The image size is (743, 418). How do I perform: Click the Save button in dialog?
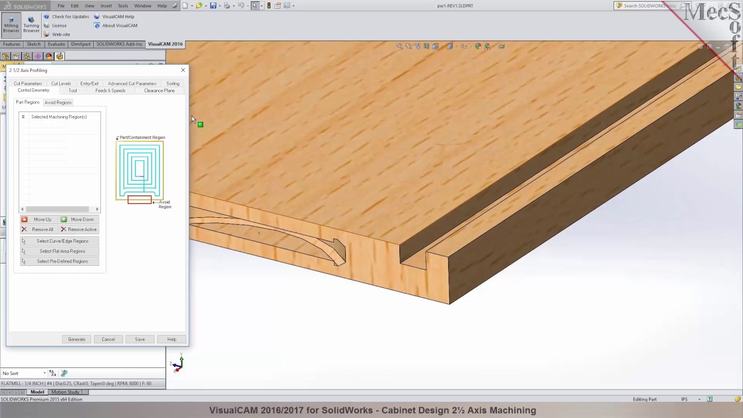(140, 339)
